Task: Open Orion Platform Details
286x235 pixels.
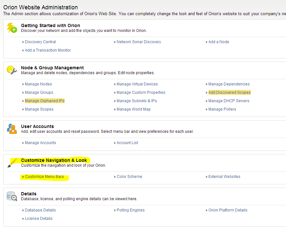Action: 228,210
